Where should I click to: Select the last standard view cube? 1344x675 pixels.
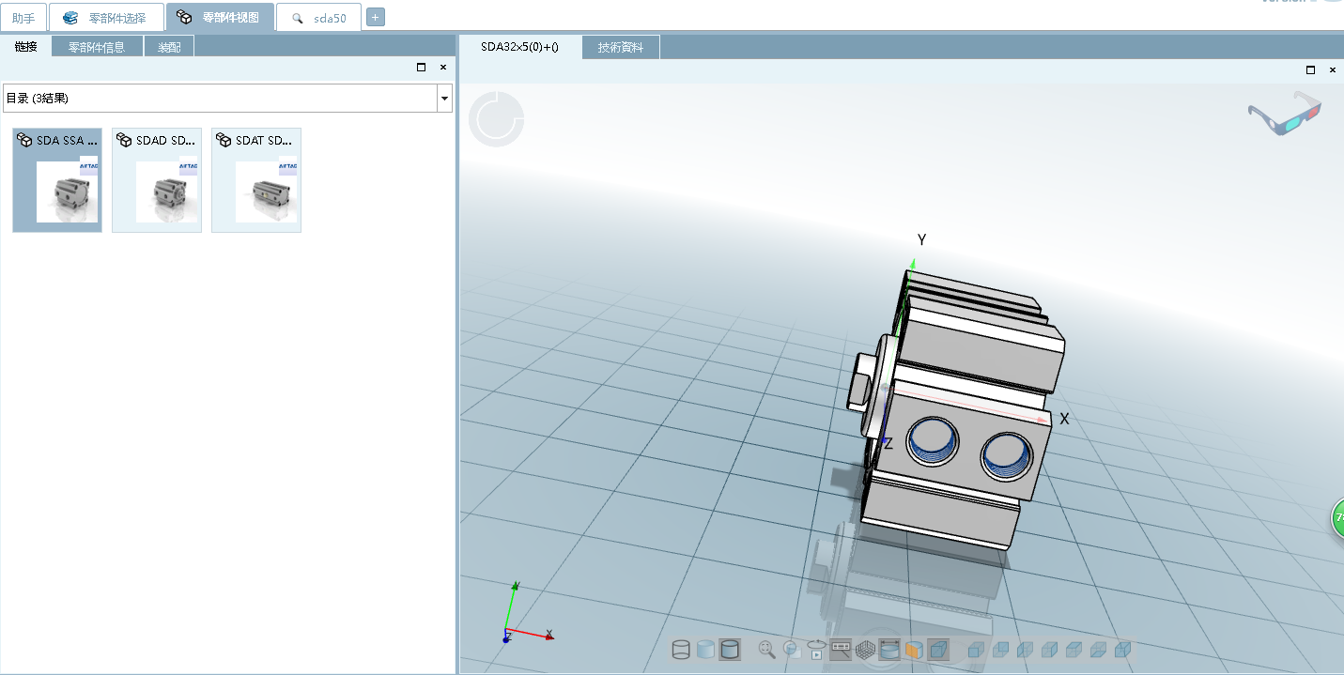(1121, 649)
